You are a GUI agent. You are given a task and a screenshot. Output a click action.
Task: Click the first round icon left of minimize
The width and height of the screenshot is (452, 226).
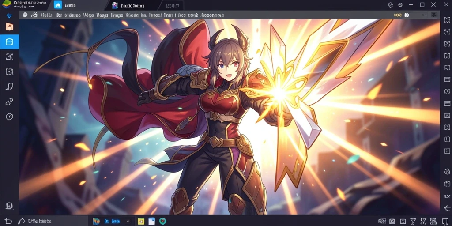(x=391, y=5)
